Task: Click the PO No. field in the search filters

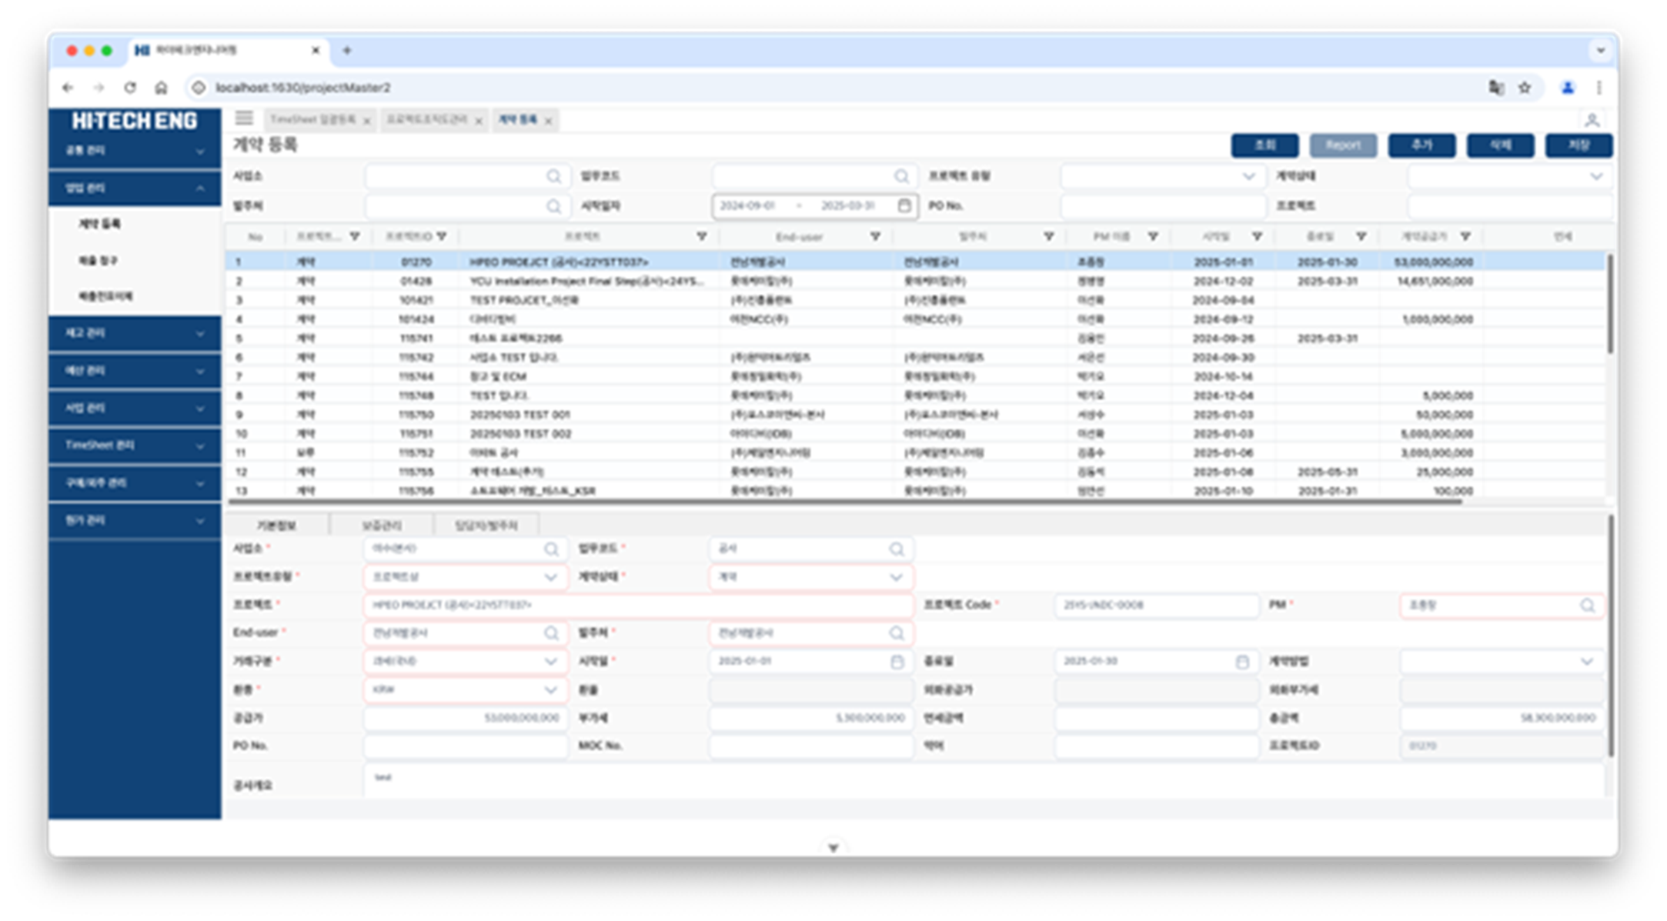Action: pyautogui.click(x=1162, y=206)
